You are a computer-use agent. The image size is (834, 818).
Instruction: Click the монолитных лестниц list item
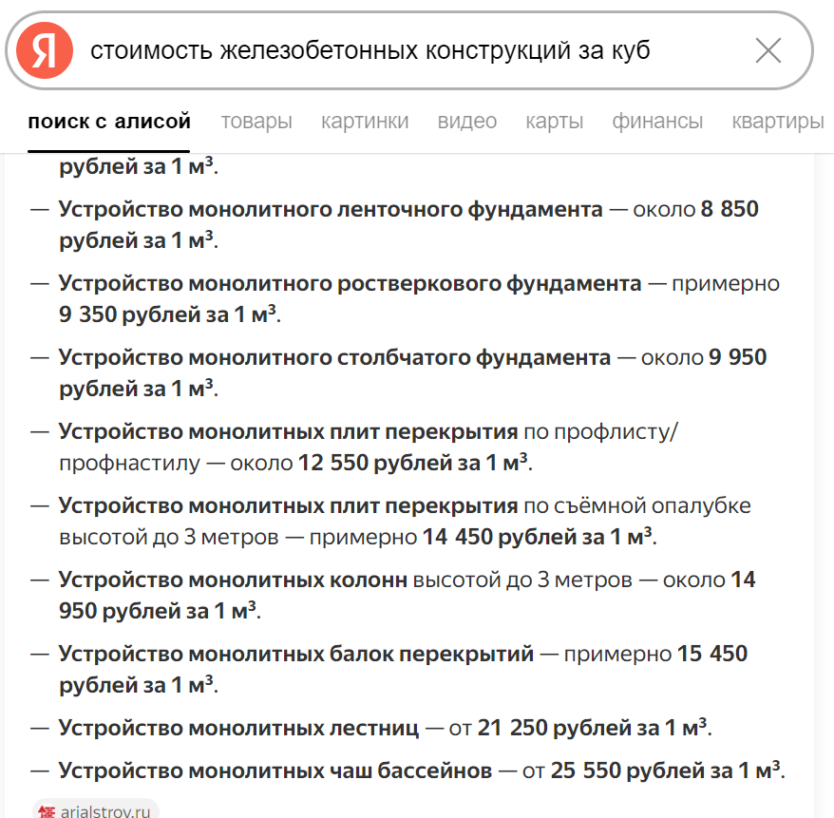coord(372,728)
